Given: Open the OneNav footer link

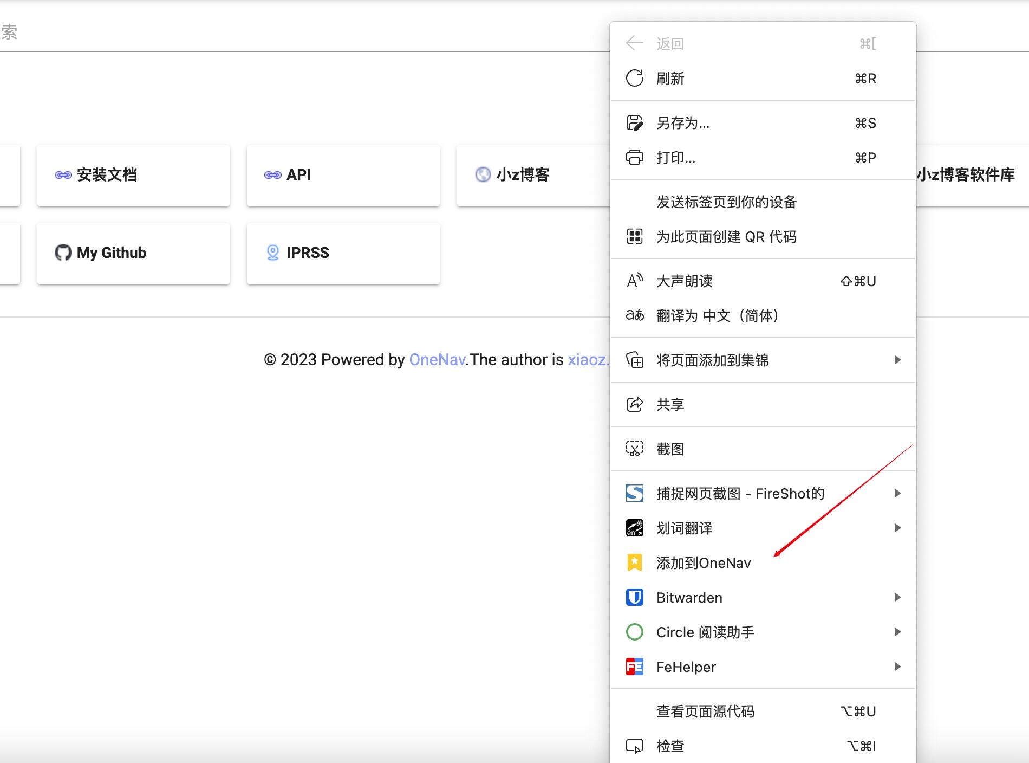Looking at the screenshot, I should pyautogui.click(x=437, y=359).
